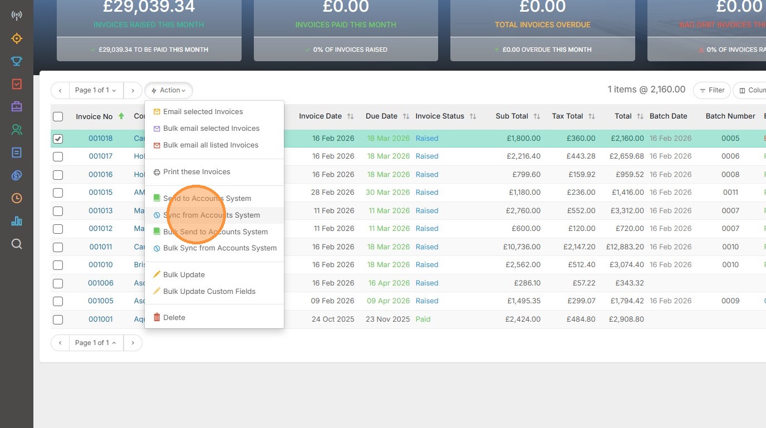Click the red trash icon beside Delete

click(157, 317)
